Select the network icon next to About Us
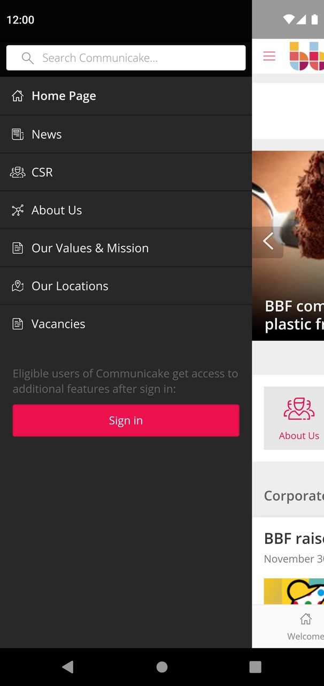This screenshot has width=324, height=686. [18, 210]
